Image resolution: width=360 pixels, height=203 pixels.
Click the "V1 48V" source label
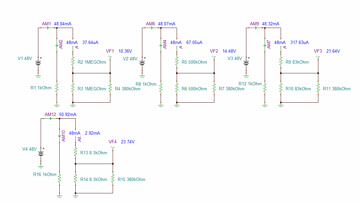pos(25,59)
